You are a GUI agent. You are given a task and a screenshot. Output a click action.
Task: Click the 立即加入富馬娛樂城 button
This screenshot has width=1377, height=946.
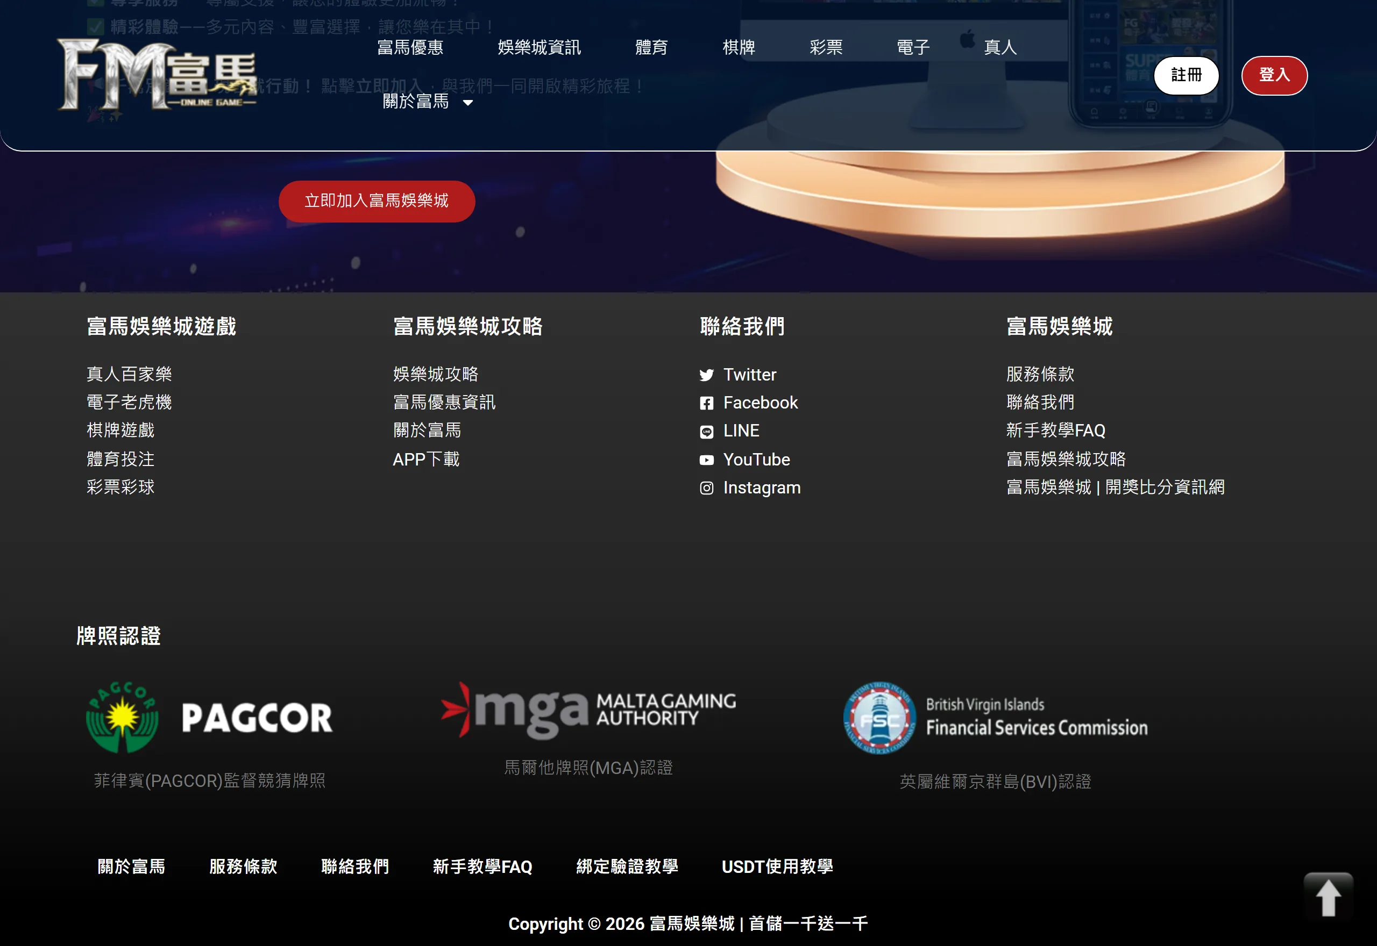click(x=377, y=202)
